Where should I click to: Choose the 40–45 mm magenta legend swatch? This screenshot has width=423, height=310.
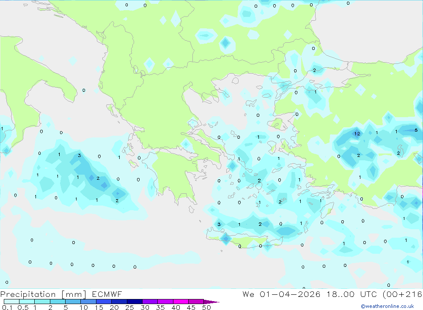tap(181, 302)
